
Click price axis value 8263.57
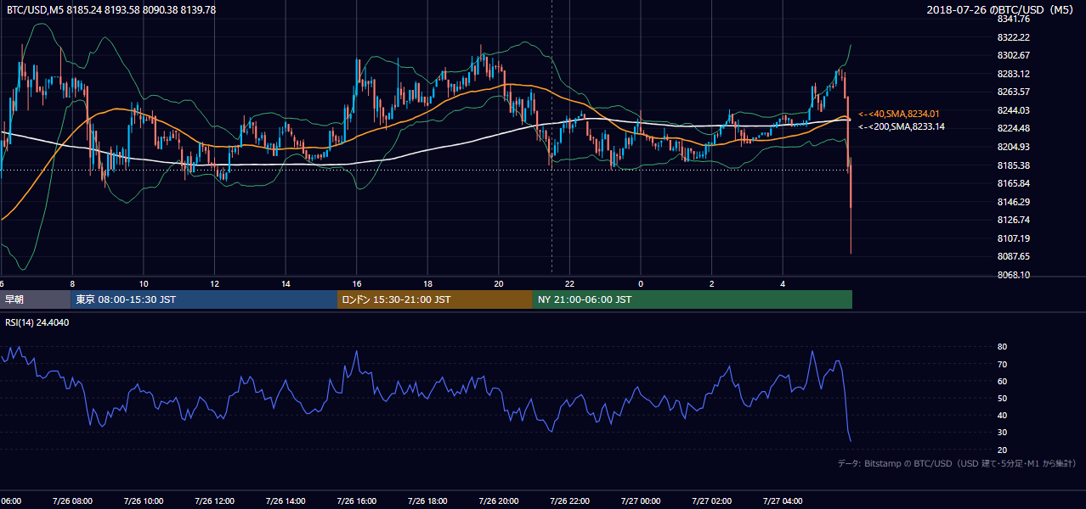(1013, 92)
